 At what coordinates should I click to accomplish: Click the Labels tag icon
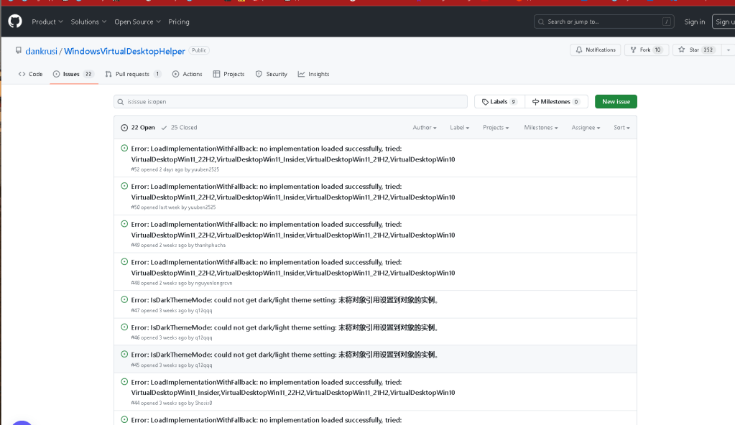coord(485,102)
